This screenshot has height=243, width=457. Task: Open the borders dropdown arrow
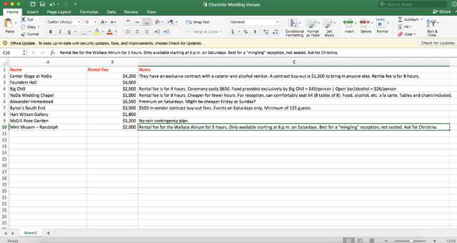[89, 32]
